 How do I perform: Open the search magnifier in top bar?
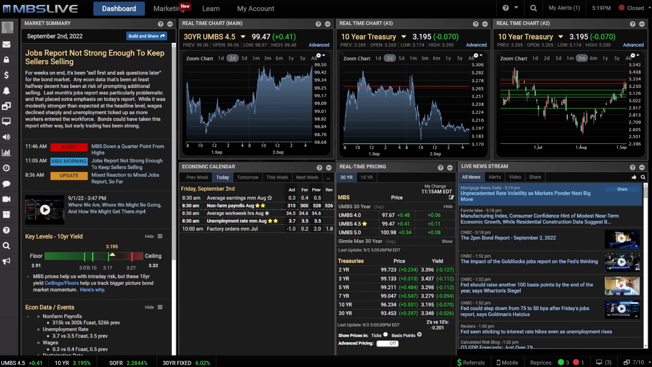pos(533,8)
